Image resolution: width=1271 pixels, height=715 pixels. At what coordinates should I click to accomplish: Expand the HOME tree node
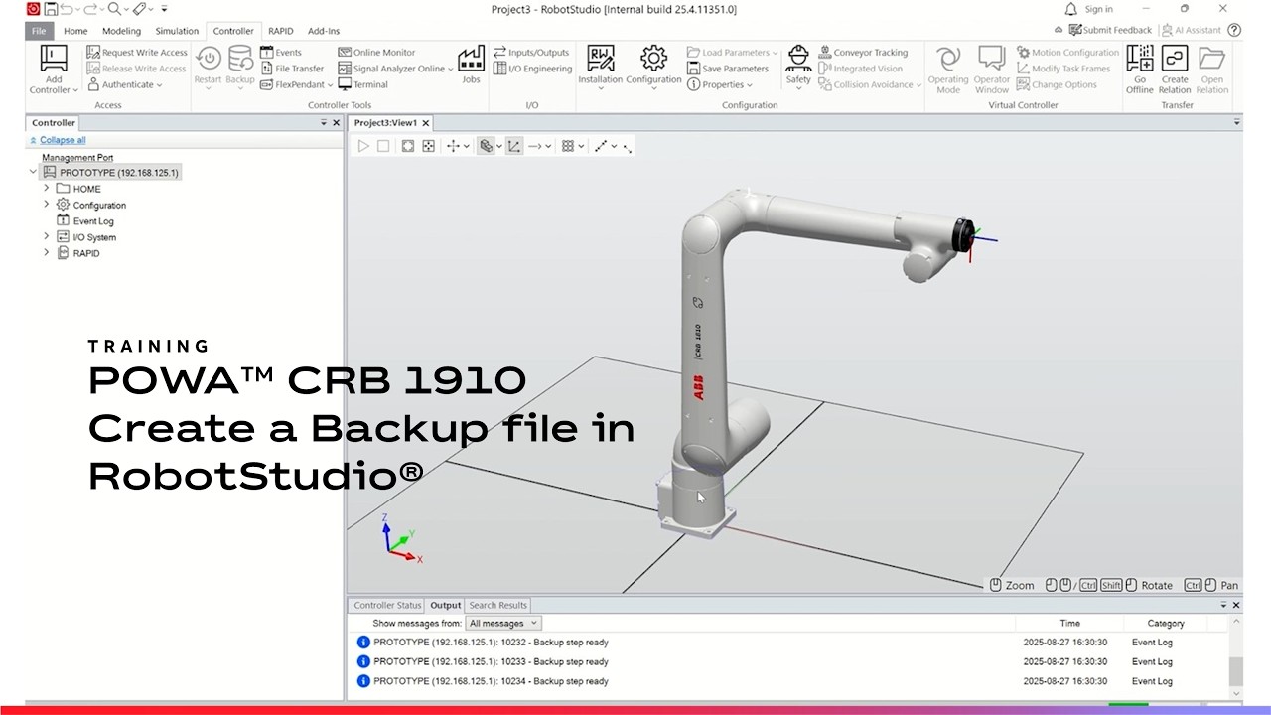tap(46, 188)
